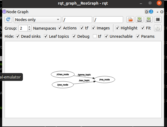This screenshot has height=127, width=167.
Task: Open the Nodes only dropdown
Action: [x=37, y=20]
